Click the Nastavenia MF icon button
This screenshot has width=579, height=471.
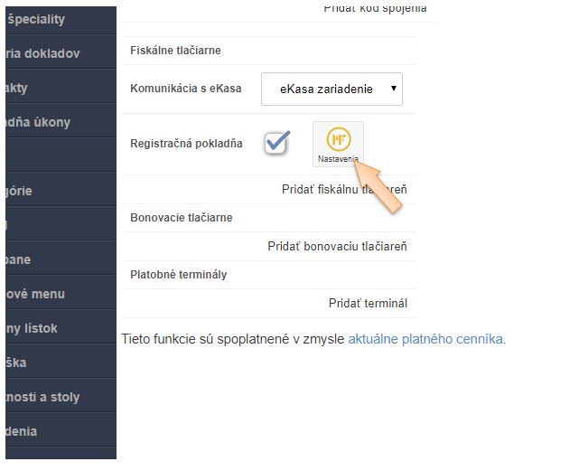point(338,145)
